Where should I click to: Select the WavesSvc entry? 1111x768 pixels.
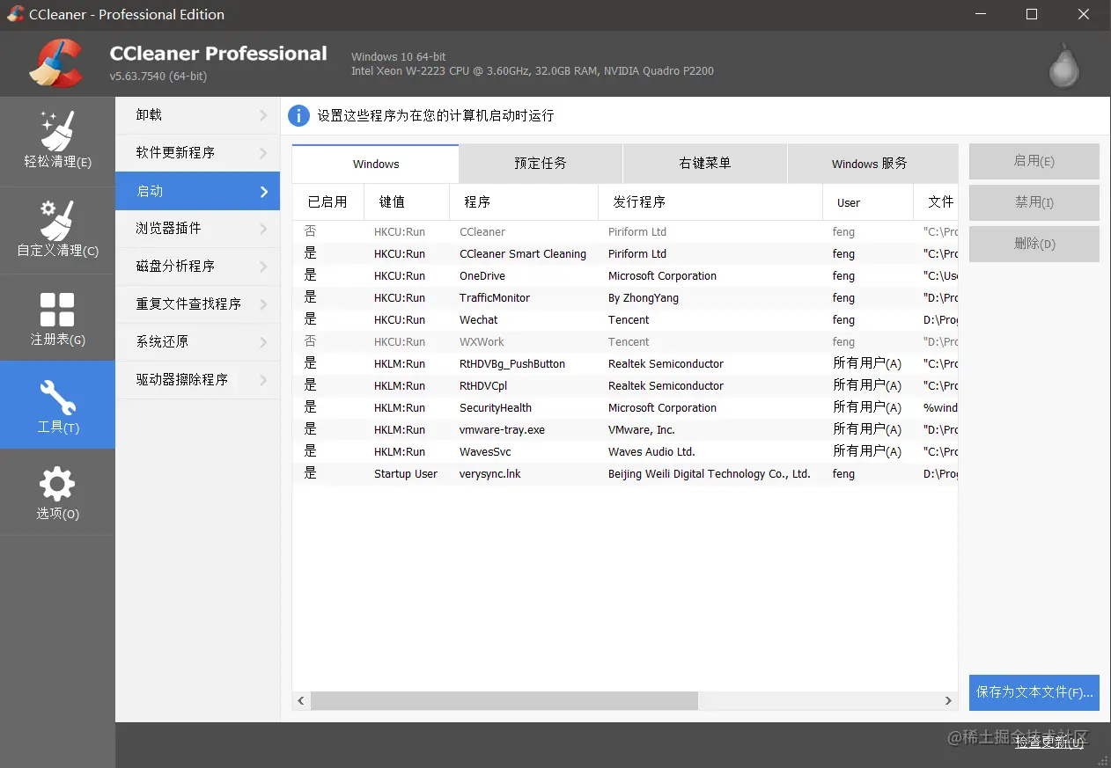point(625,452)
